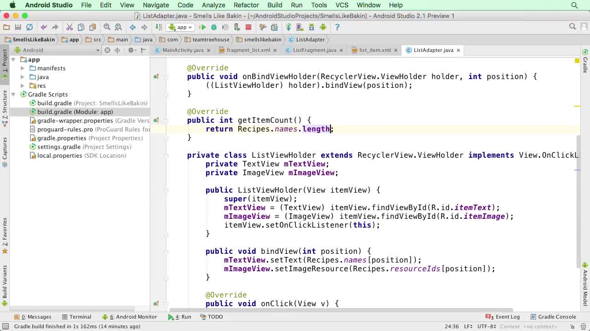590x331 pixels.
Task: Click the Search Everywhere magnifier in toolbar
Action: tap(572, 27)
